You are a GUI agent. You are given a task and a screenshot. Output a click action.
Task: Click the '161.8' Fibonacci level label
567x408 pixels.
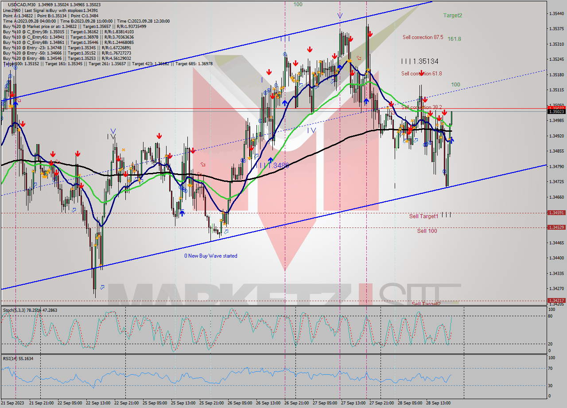[x=454, y=39]
